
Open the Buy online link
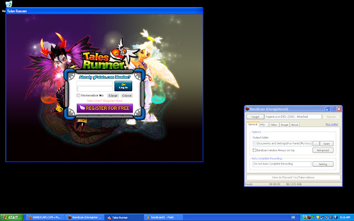332,124
